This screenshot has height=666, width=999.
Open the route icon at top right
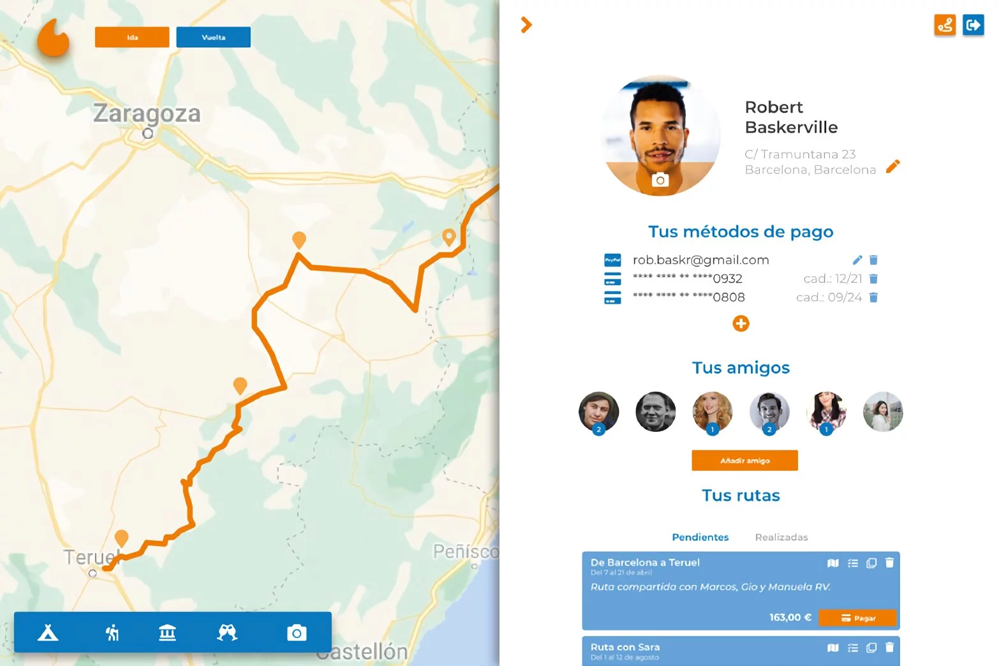(945, 25)
